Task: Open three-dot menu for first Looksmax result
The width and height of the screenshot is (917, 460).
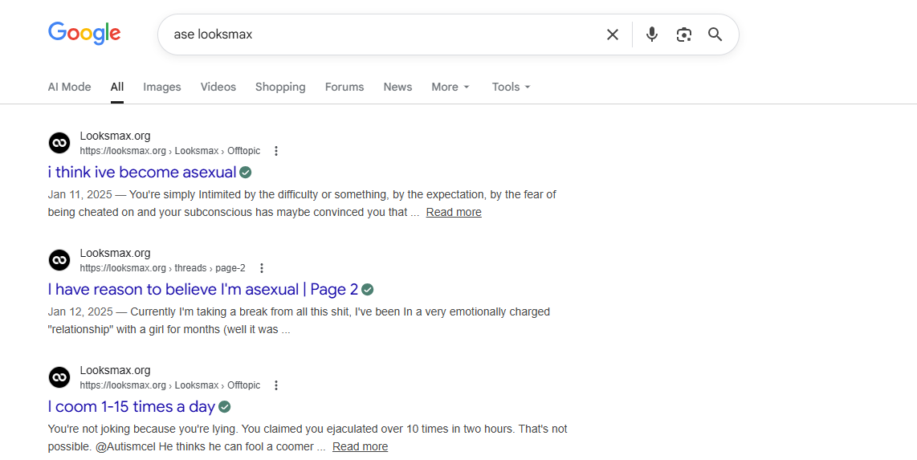Action: point(276,151)
